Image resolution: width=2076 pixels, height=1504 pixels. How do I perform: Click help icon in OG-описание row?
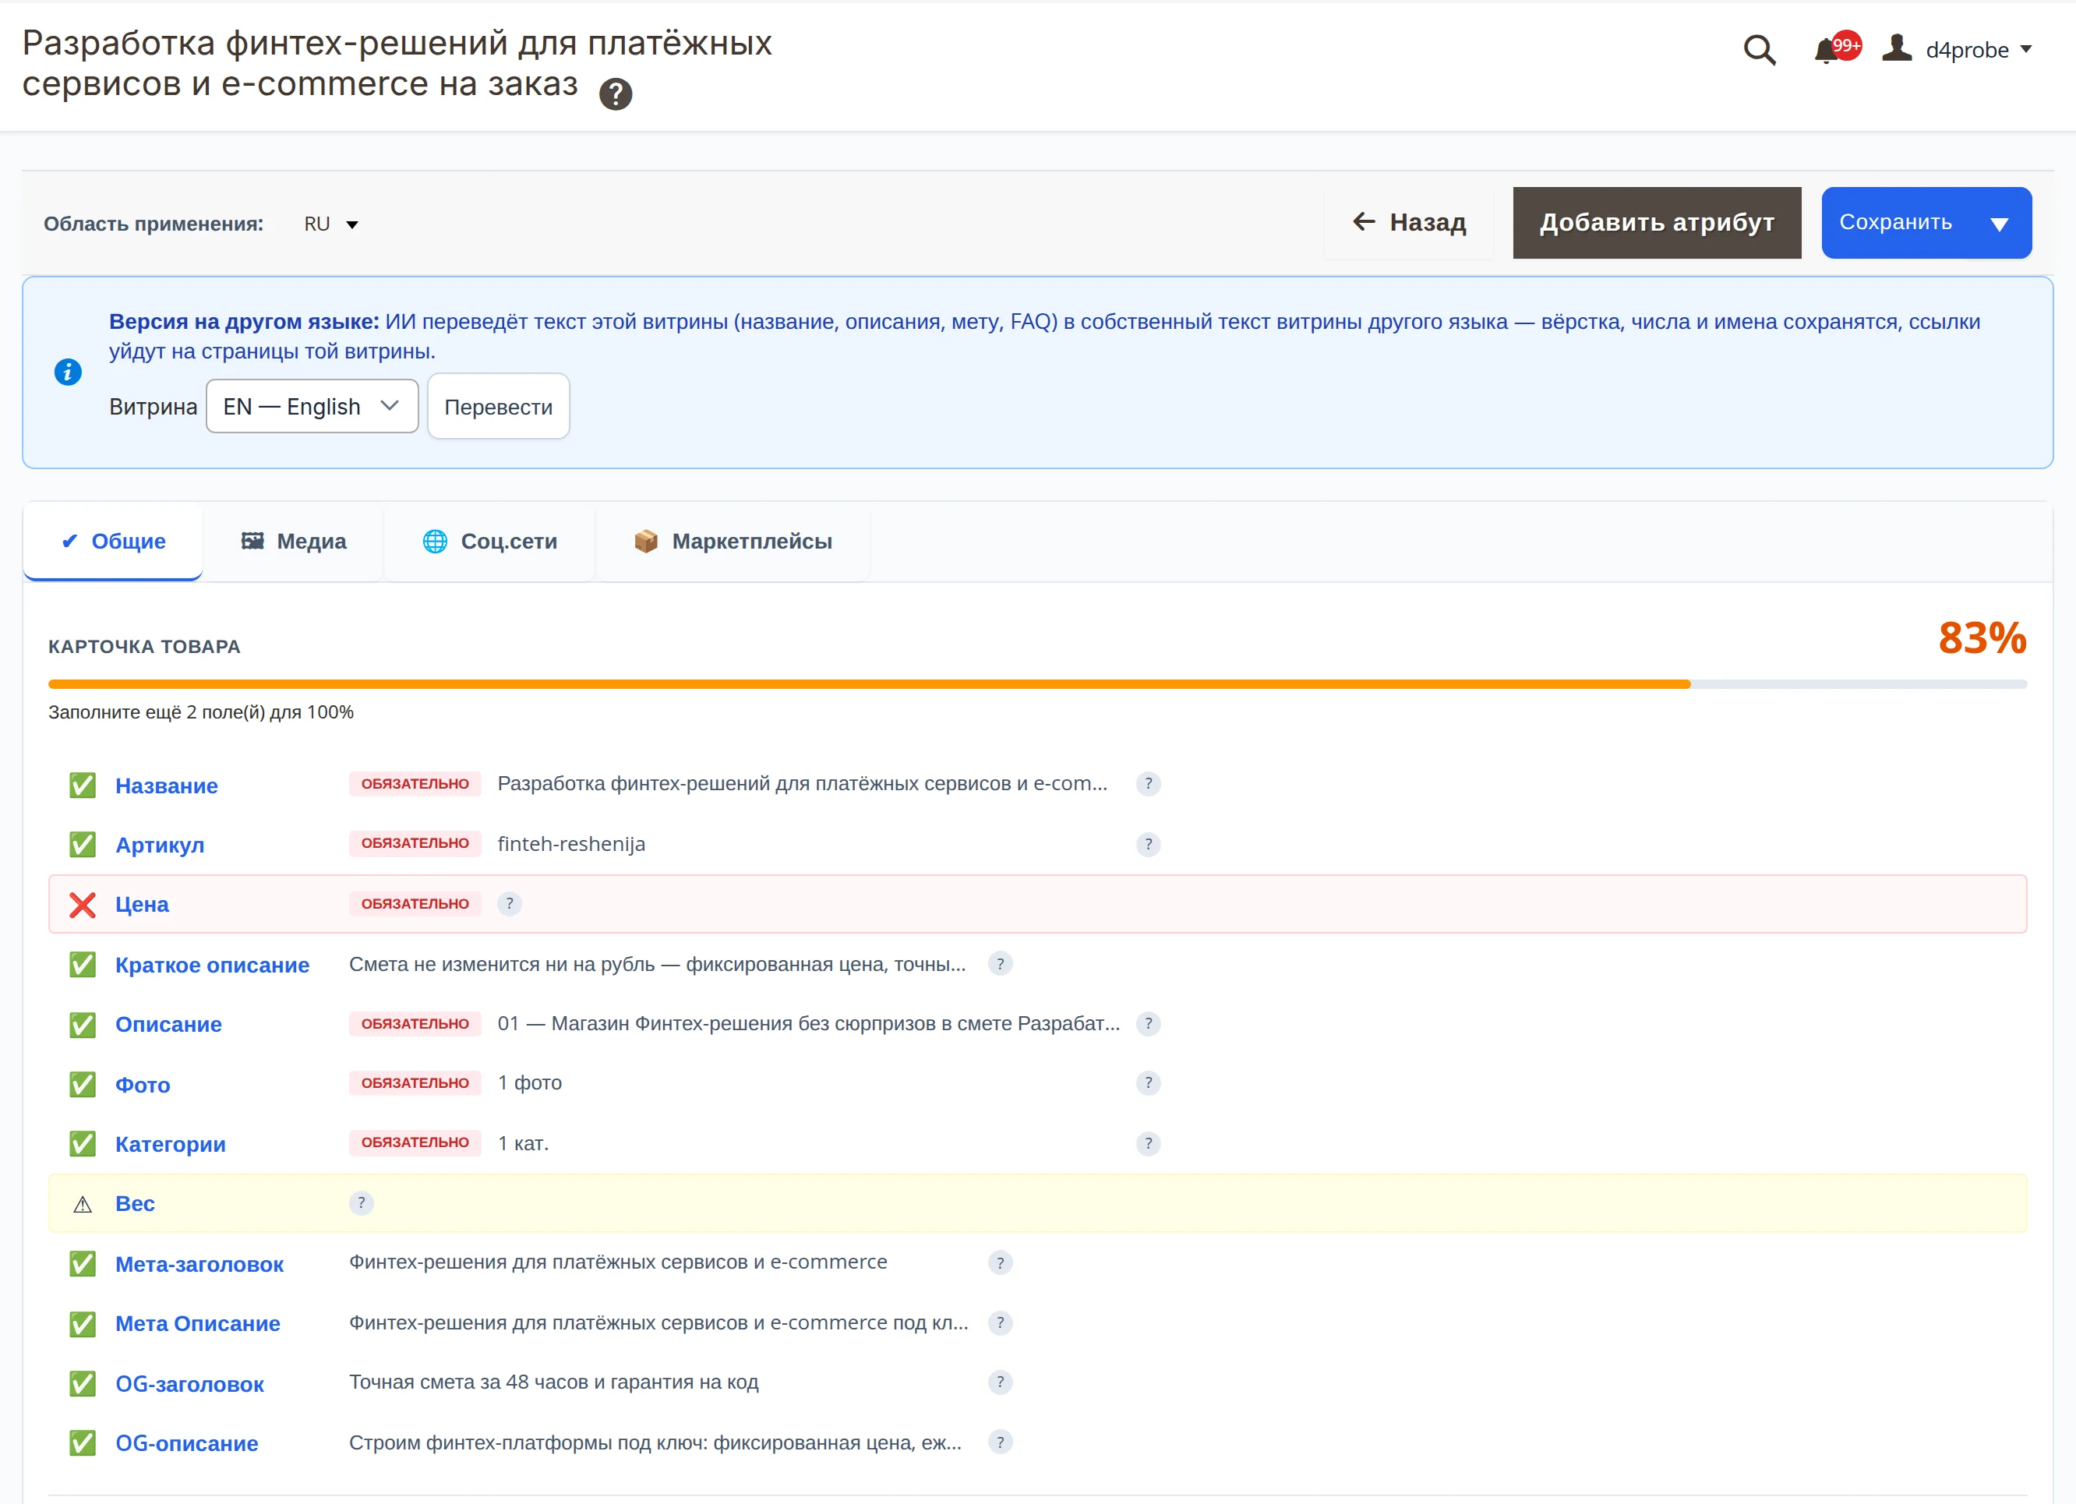[x=1000, y=1442]
